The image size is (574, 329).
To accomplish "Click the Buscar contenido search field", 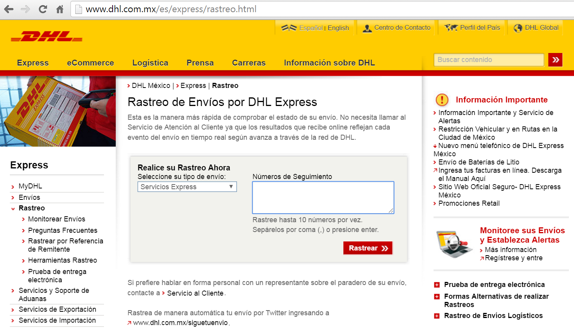I will [489, 60].
